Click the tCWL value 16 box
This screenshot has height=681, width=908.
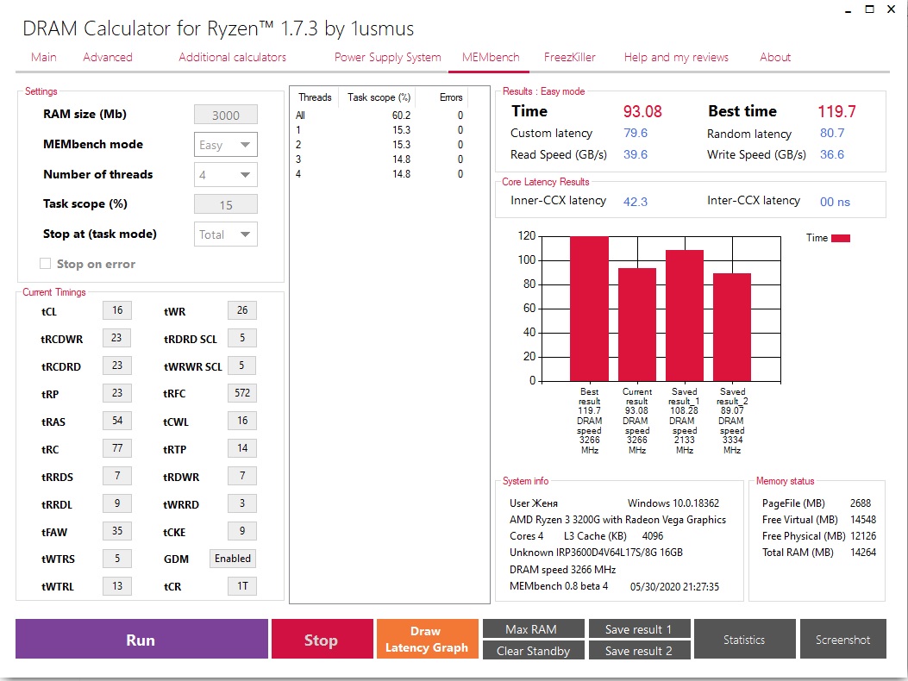click(x=242, y=421)
